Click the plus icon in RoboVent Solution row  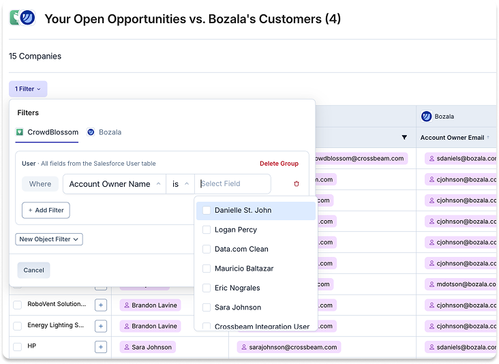point(101,305)
